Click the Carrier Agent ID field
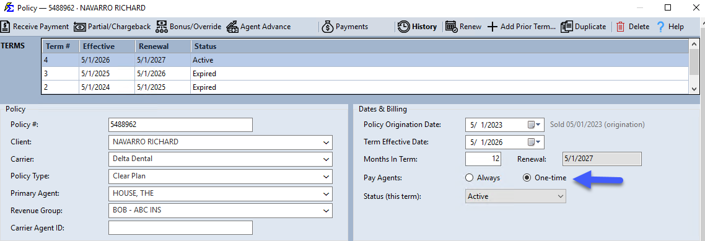This screenshot has width=705, height=241. 180,228
